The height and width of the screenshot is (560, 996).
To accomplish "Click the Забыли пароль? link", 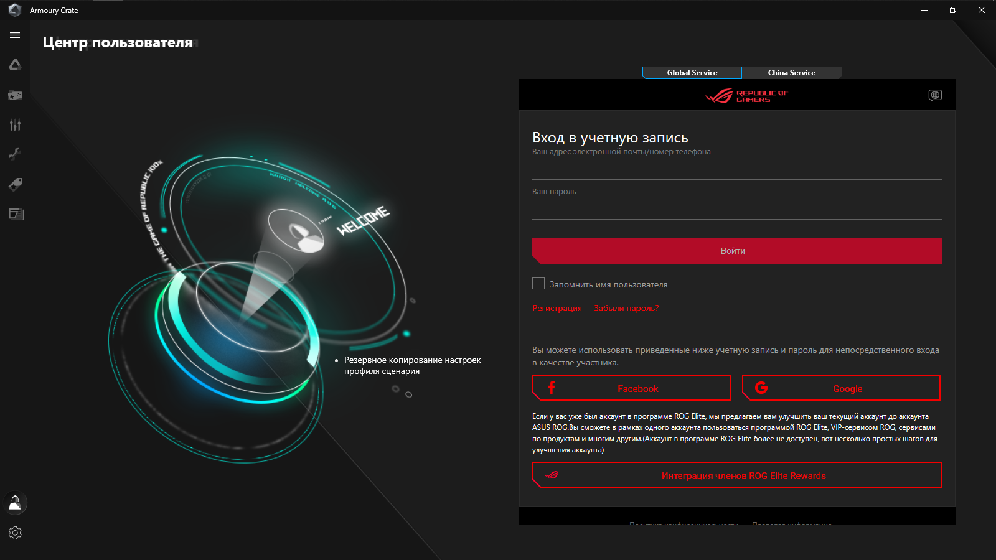I will pos(626,308).
